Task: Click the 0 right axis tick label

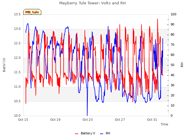Action: [171, 116]
